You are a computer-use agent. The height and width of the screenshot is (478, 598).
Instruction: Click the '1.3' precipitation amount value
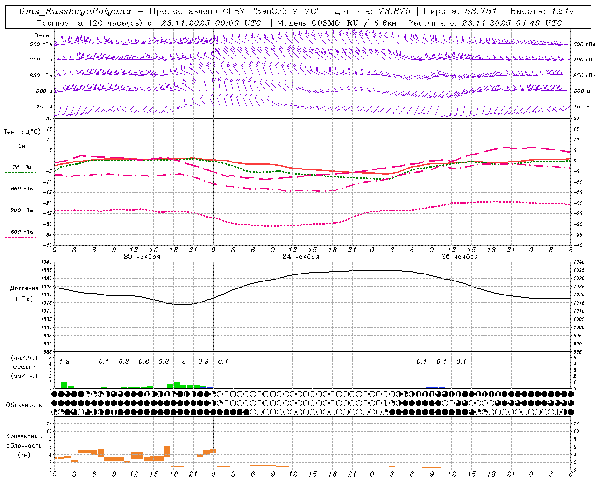pyautogui.click(x=64, y=361)
